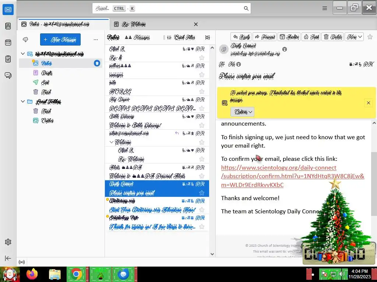Click the message body scroll-up arrow
This screenshot has width=377, height=282.
click(374, 123)
